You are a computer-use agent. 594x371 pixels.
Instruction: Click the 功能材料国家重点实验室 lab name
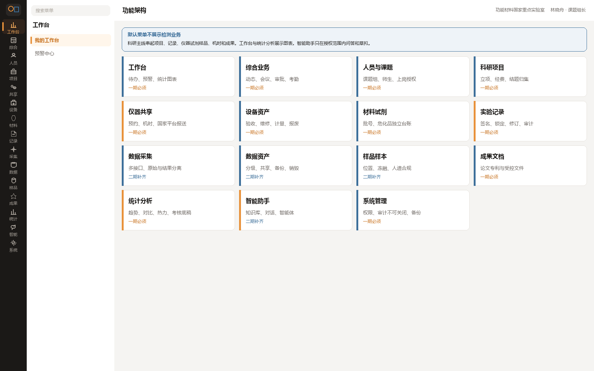[x=520, y=10]
